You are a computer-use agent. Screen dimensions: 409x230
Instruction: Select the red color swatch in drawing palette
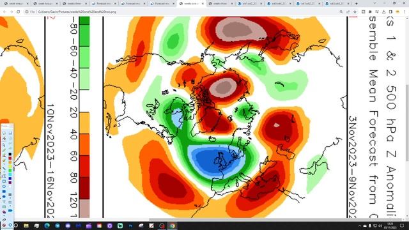10,158
